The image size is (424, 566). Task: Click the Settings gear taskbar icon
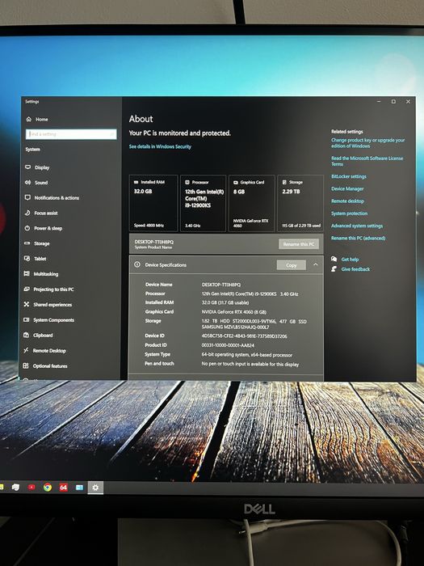coord(95,488)
